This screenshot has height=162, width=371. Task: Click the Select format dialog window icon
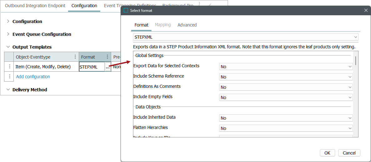[126, 10]
